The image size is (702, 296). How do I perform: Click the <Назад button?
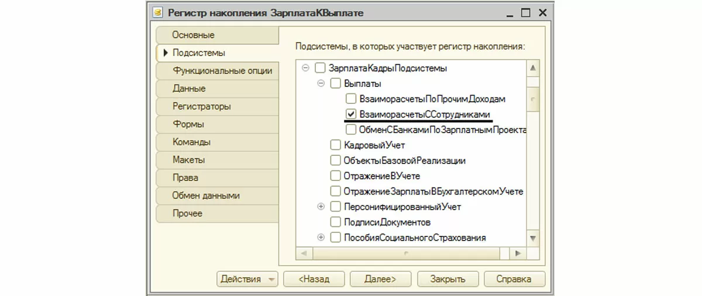(x=314, y=279)
